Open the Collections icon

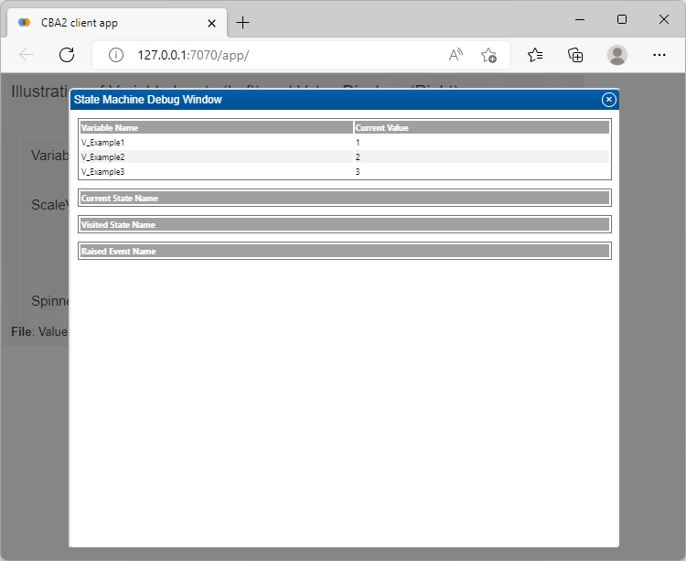(x=575, y=55)
